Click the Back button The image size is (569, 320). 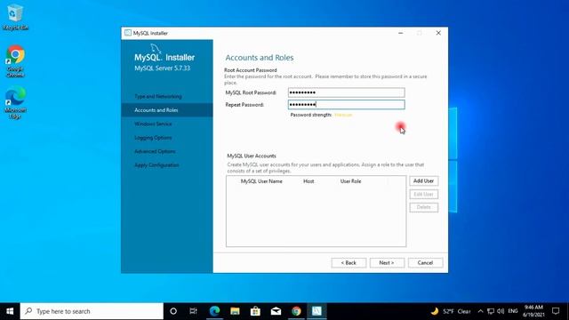tap(349, 263)
